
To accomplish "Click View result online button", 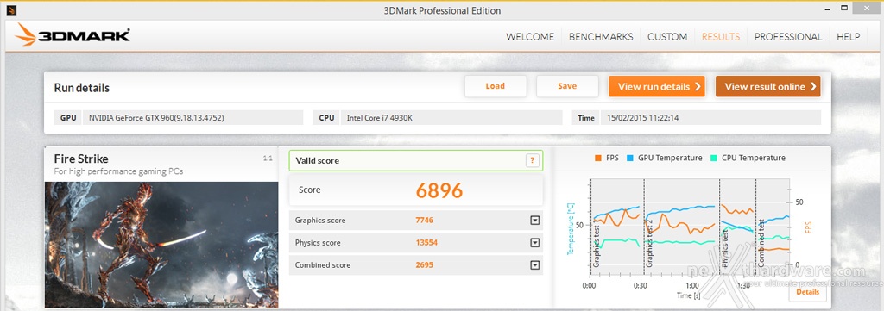I will (767, 87).
